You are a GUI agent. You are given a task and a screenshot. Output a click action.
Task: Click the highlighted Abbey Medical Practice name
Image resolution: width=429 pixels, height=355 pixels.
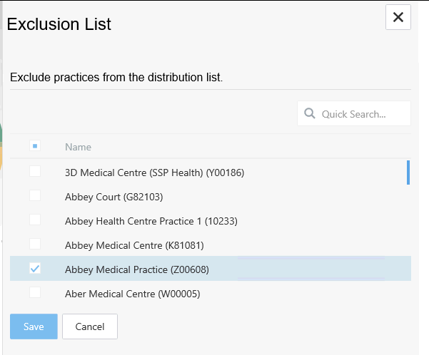pyautogui.click(x=136, y=269)
